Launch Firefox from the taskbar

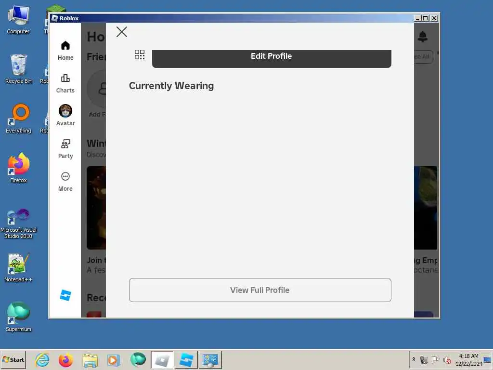click(65, 360)
